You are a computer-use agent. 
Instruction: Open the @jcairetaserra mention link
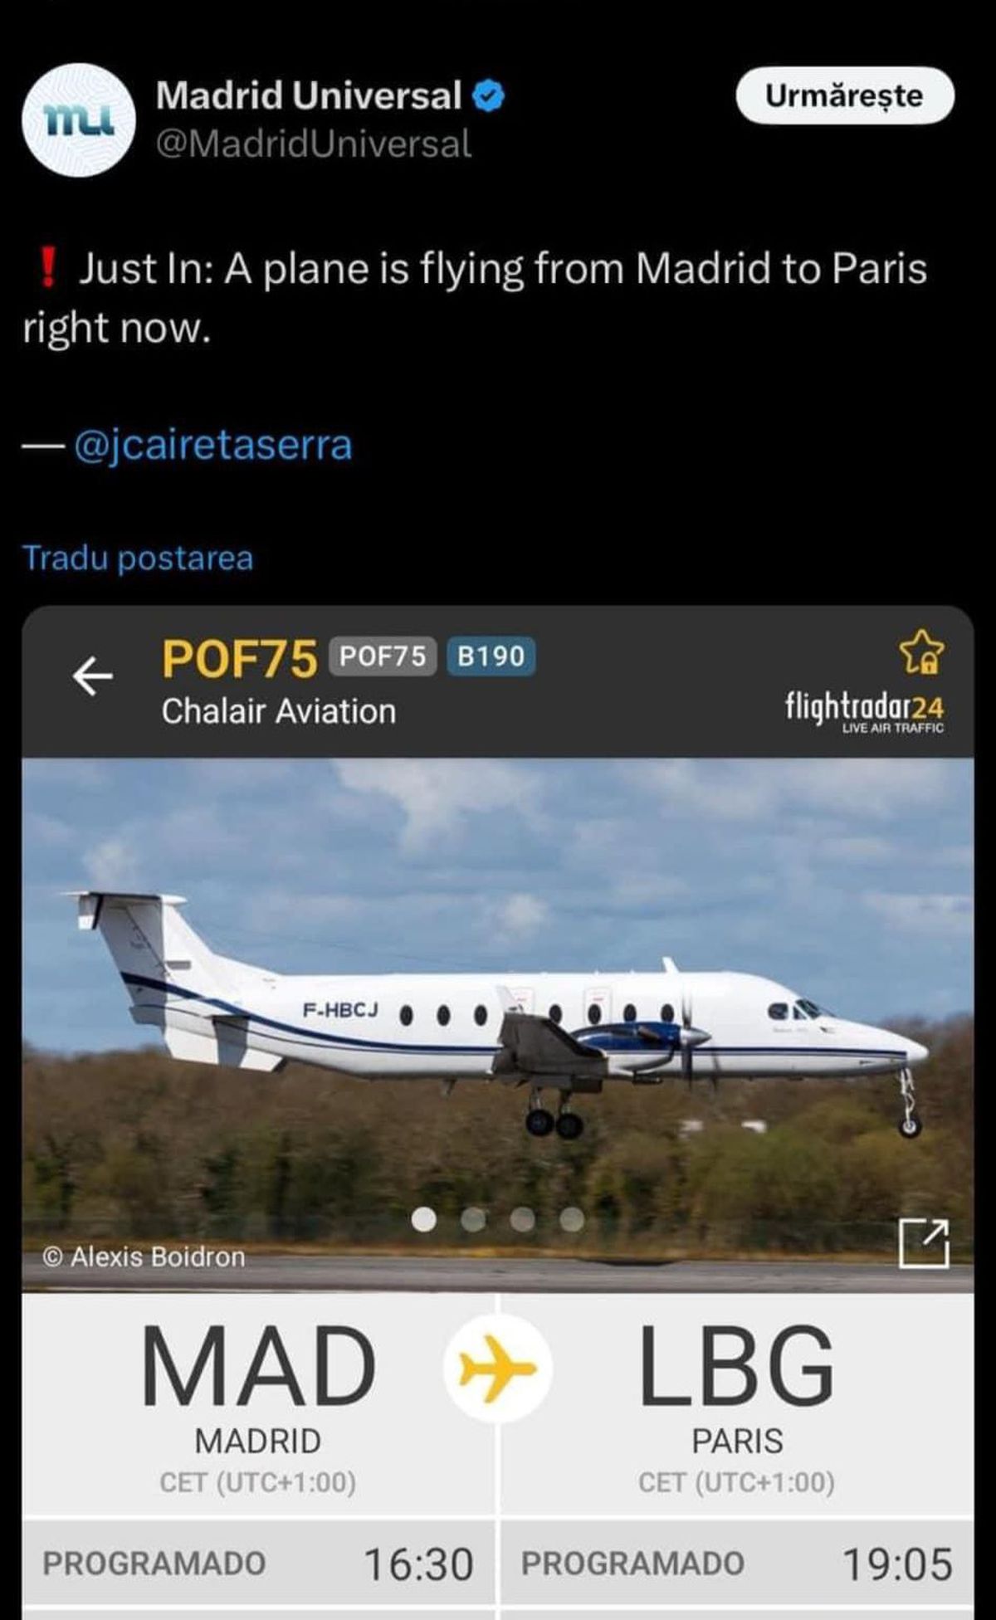click(213, 444)
